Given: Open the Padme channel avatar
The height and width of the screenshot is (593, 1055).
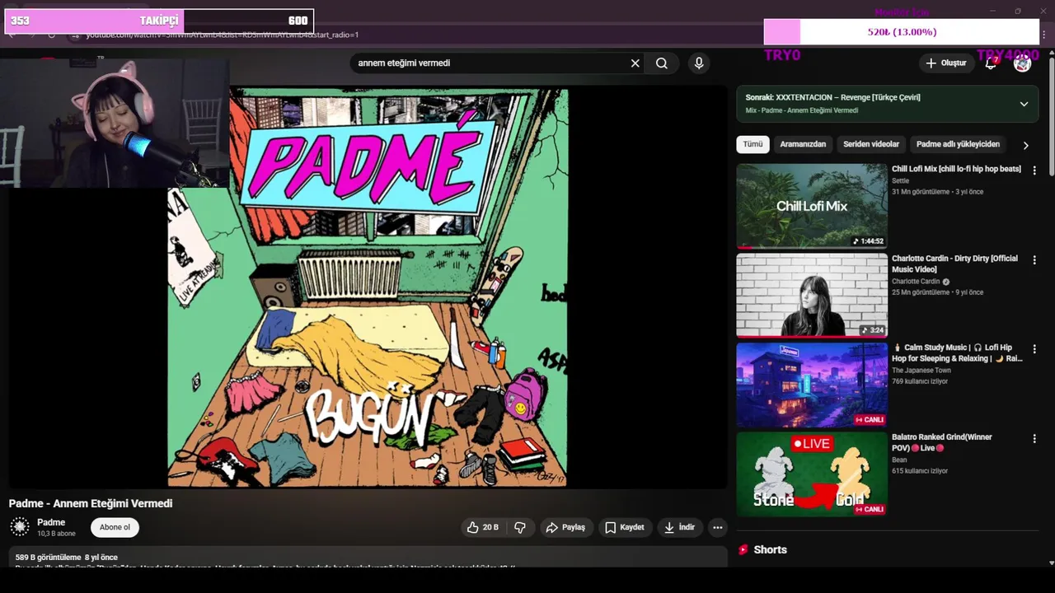Looking at the screenshot, I should [x=20, y=527].
